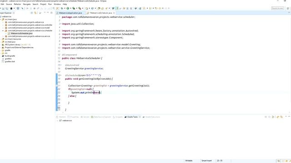Click the Open Task folder toolbar icon
This screenshot has width=291, height=163.
(102, 8)
